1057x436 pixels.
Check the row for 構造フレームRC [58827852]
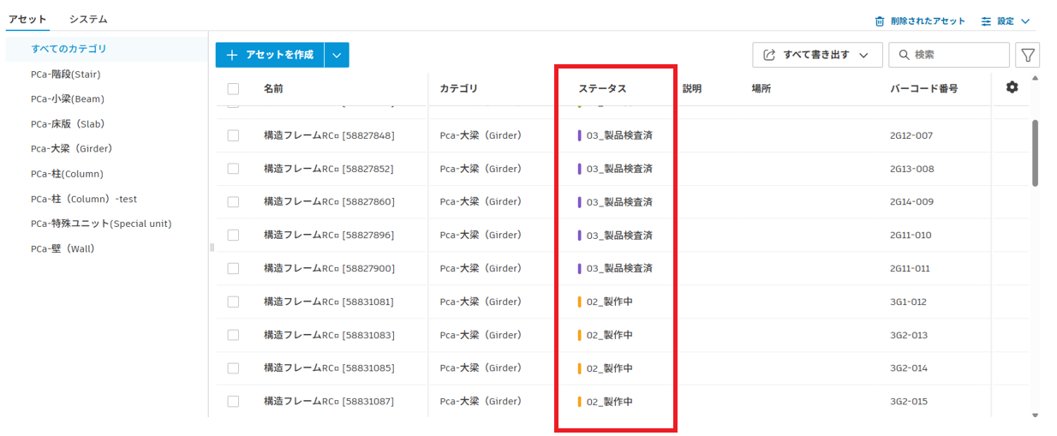(233, 169)
